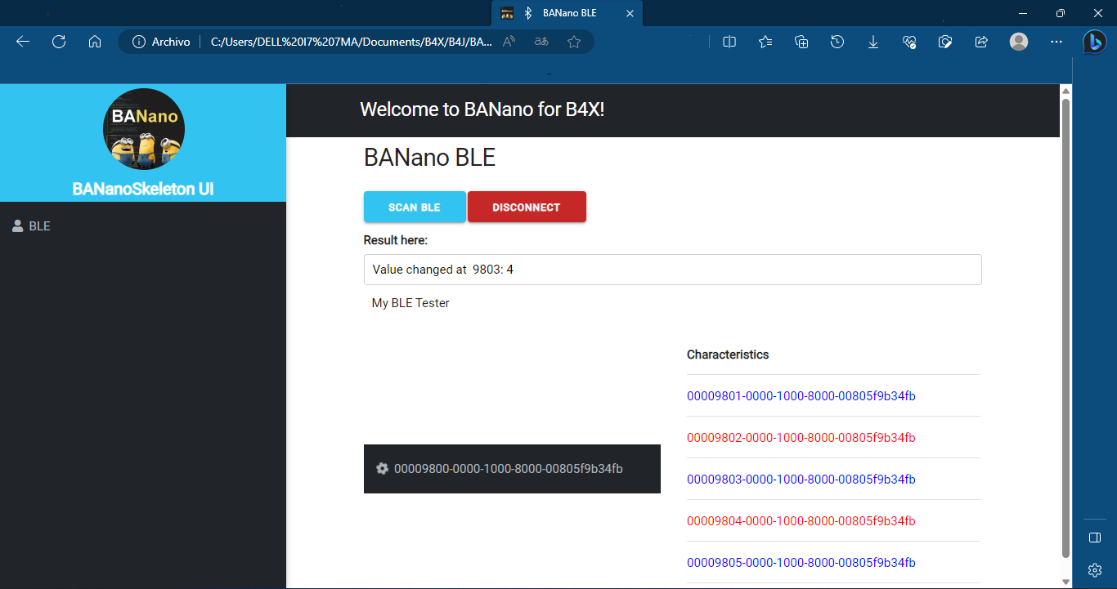Restore down the browser window
1117x589 pixels.
coord(1061,13)
